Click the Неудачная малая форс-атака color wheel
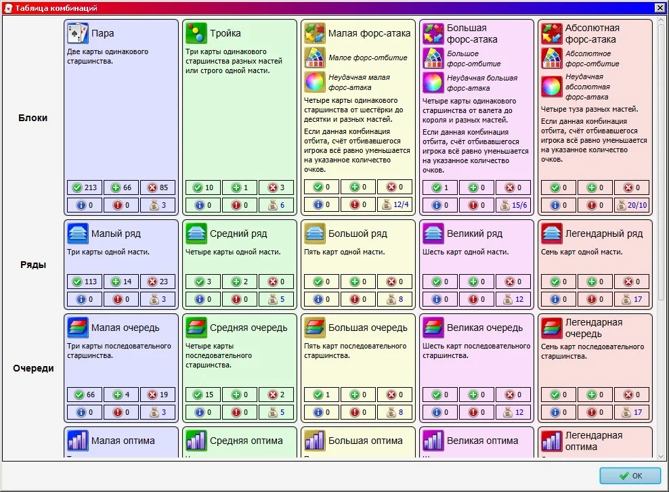This screenshot has width=669, height=492. point(315,82)
